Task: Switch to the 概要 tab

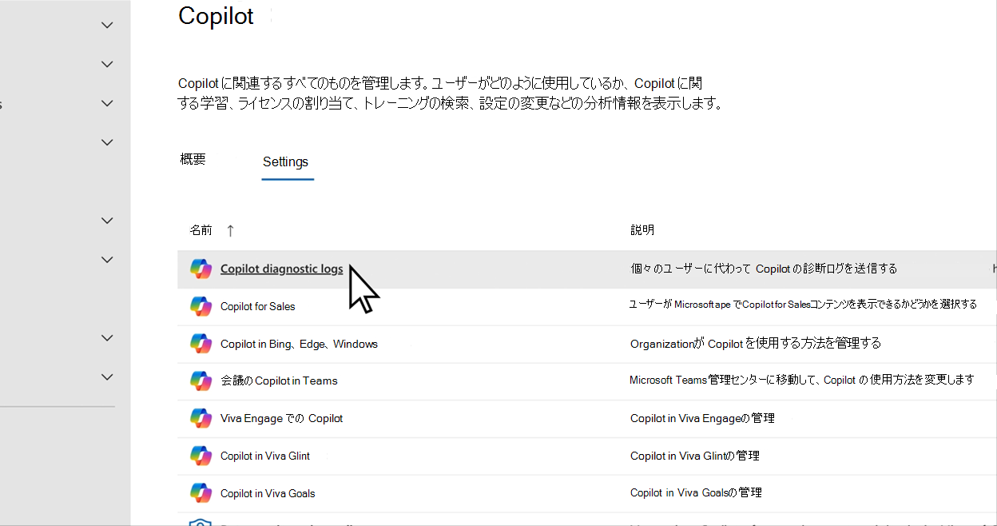Action: [193, 159]
